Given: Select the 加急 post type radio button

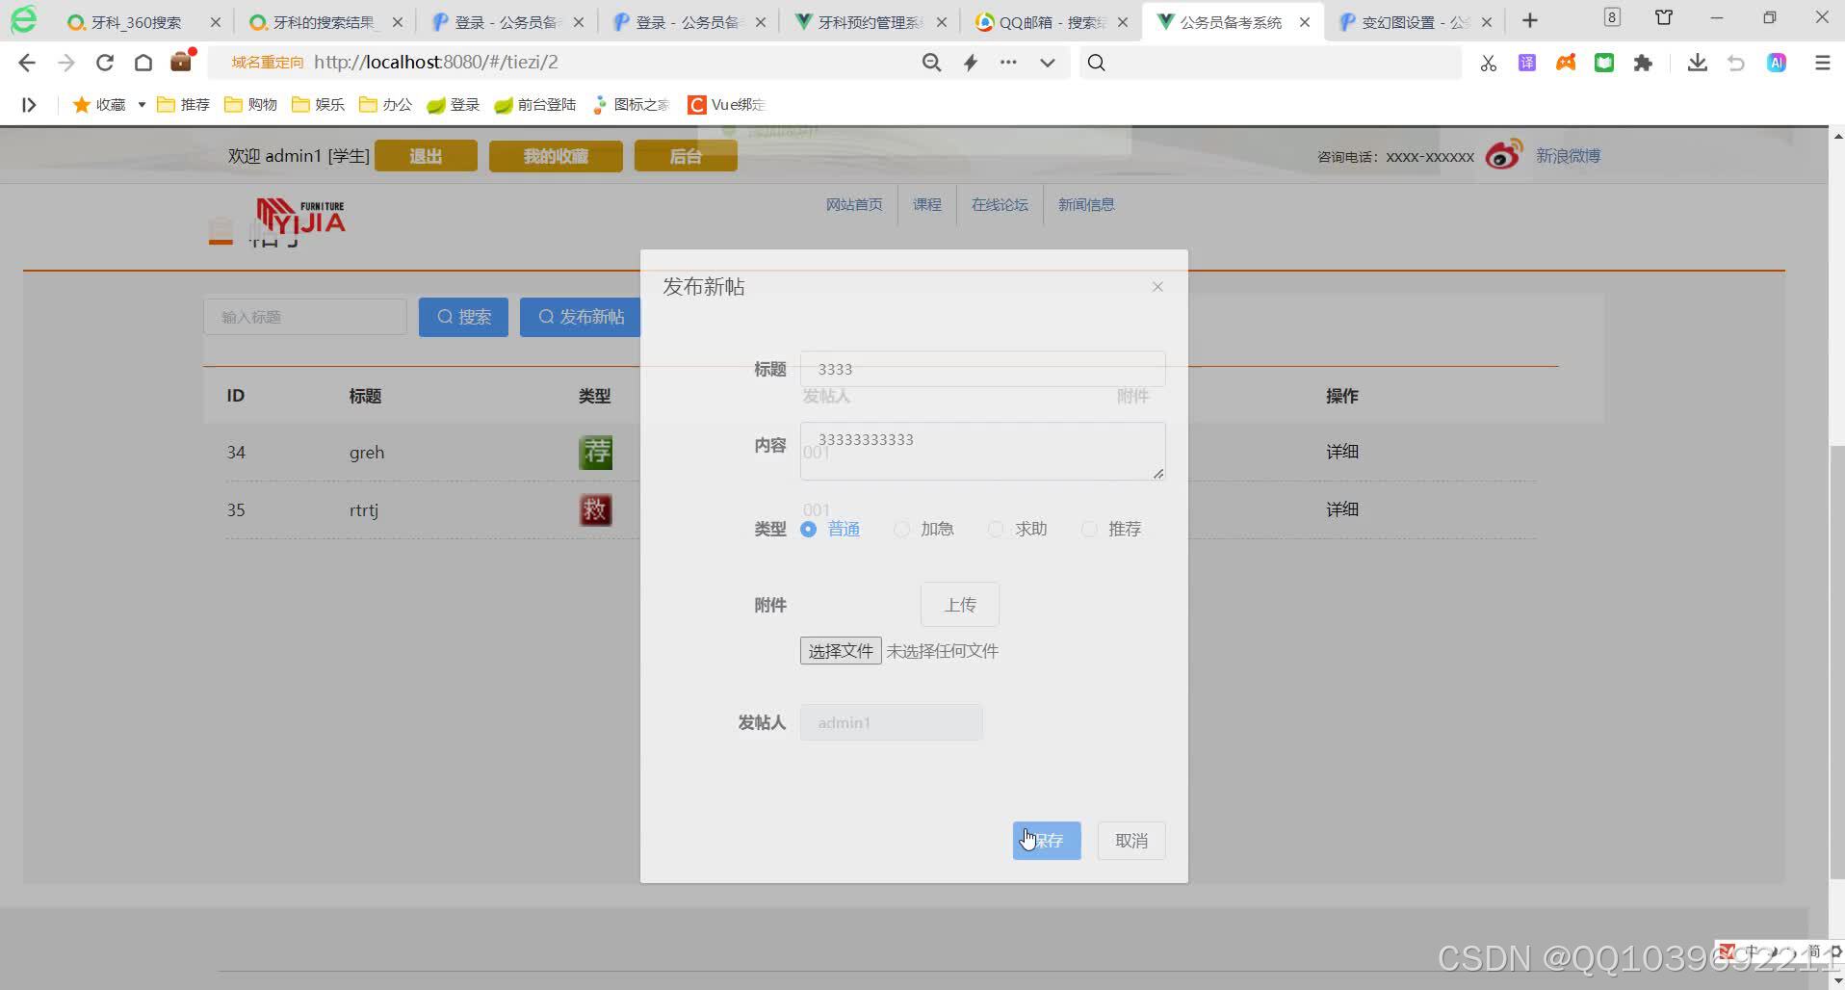Looking at the screenshot, I should click(902, 529).
